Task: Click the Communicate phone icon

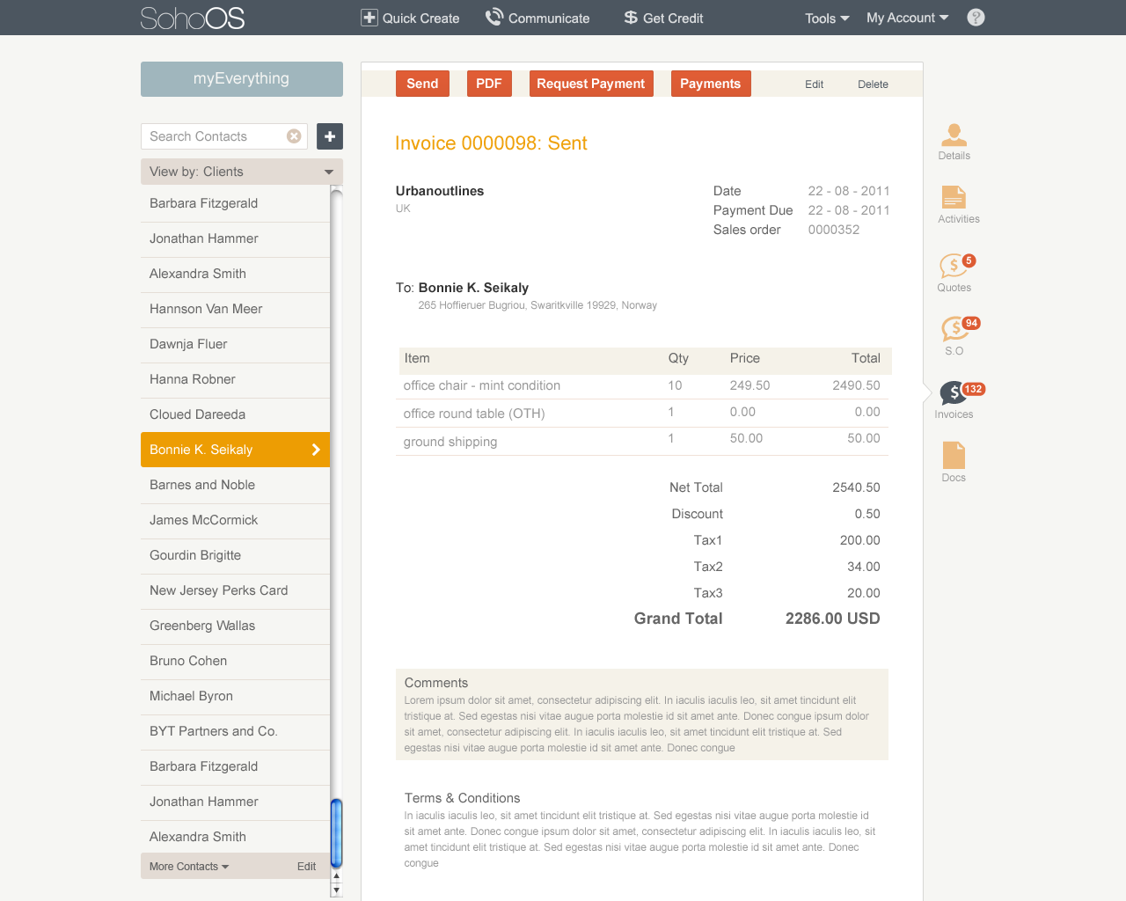Action: 494,17
